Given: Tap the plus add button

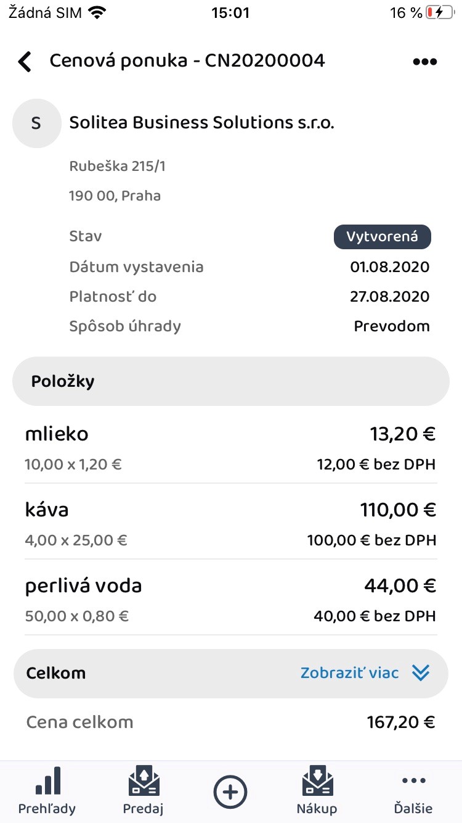Looking at the screenshot, I should (230, 792).
